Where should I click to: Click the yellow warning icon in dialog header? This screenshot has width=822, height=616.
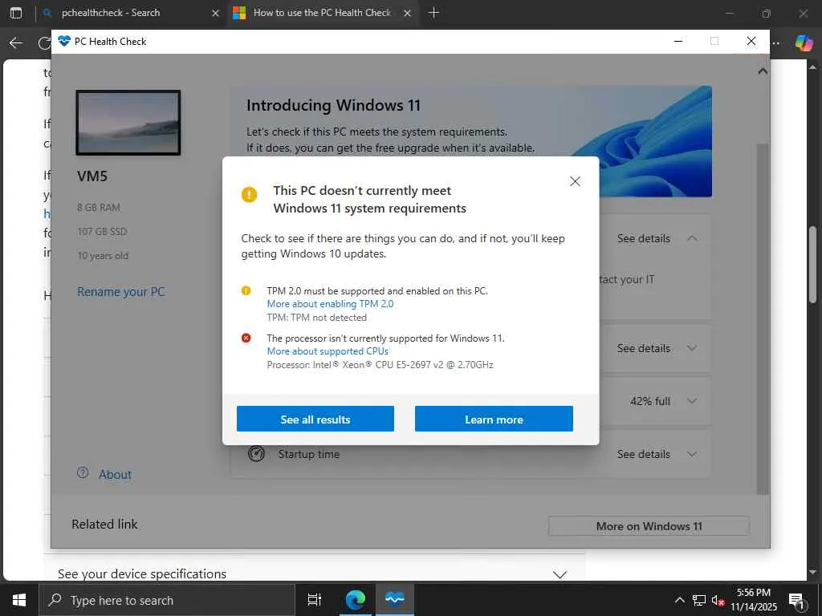[x=249, y=194]
